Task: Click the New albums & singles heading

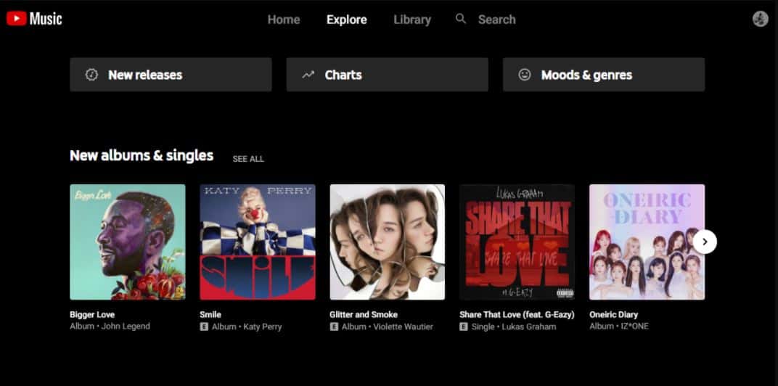Action: [x=142, y=156]
